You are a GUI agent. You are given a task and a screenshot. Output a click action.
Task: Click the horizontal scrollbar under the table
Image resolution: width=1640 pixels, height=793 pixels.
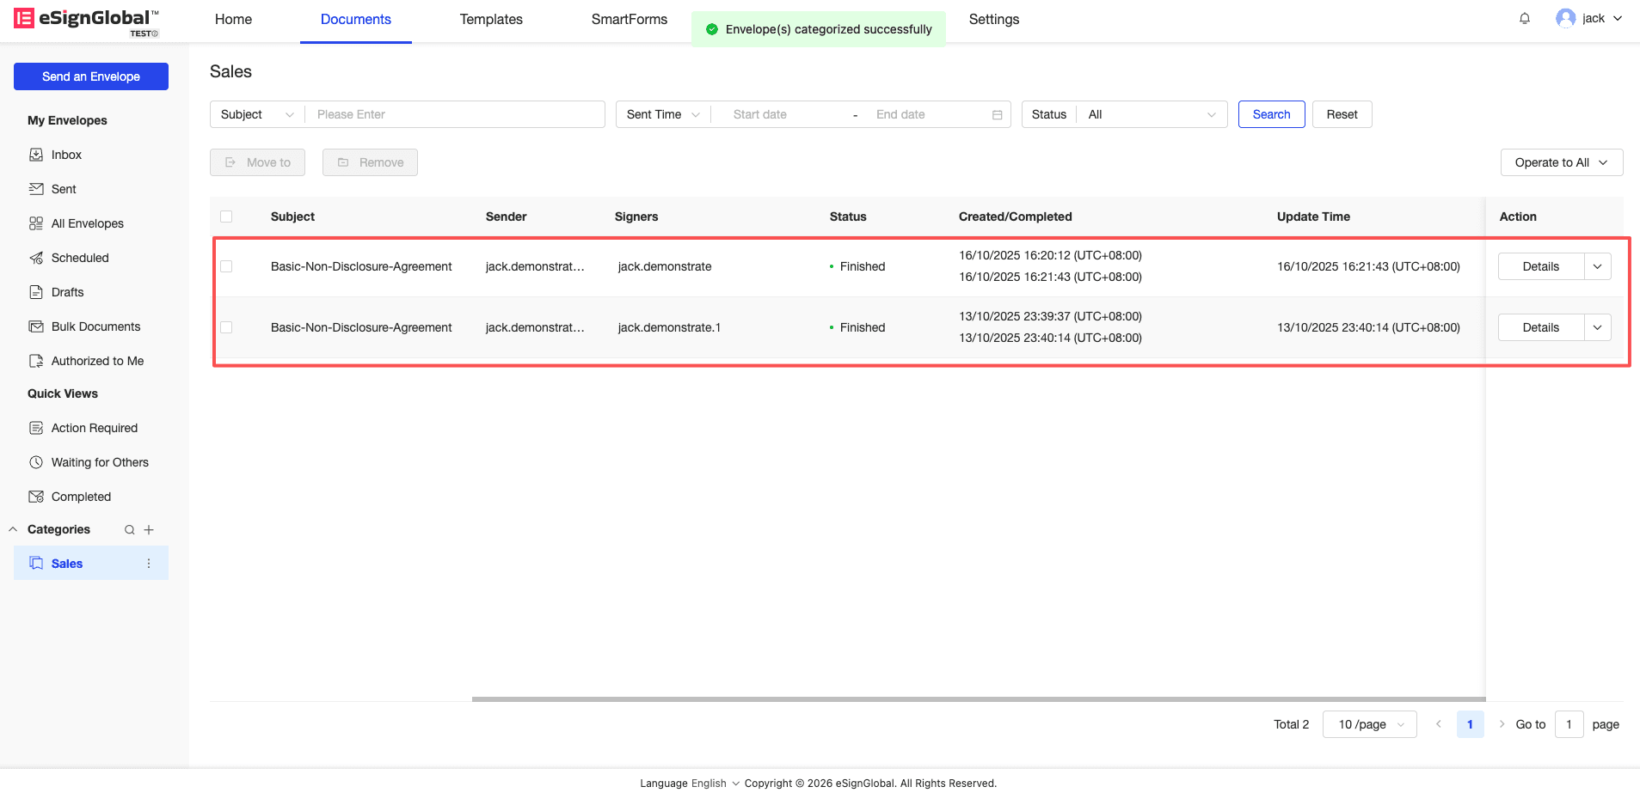pyautogui.click(x=978, y=699)
